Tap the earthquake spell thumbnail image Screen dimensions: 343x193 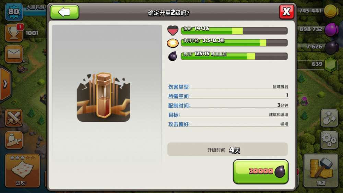click(104, 97)
